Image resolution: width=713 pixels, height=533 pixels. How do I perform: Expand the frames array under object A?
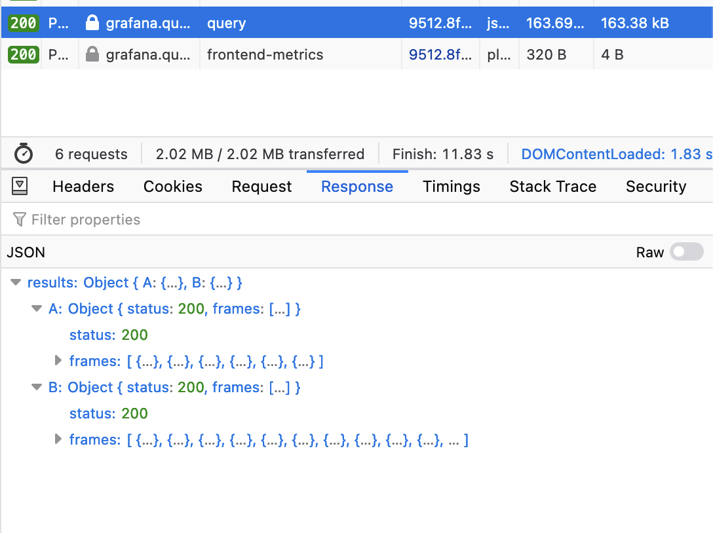point(58,361)
